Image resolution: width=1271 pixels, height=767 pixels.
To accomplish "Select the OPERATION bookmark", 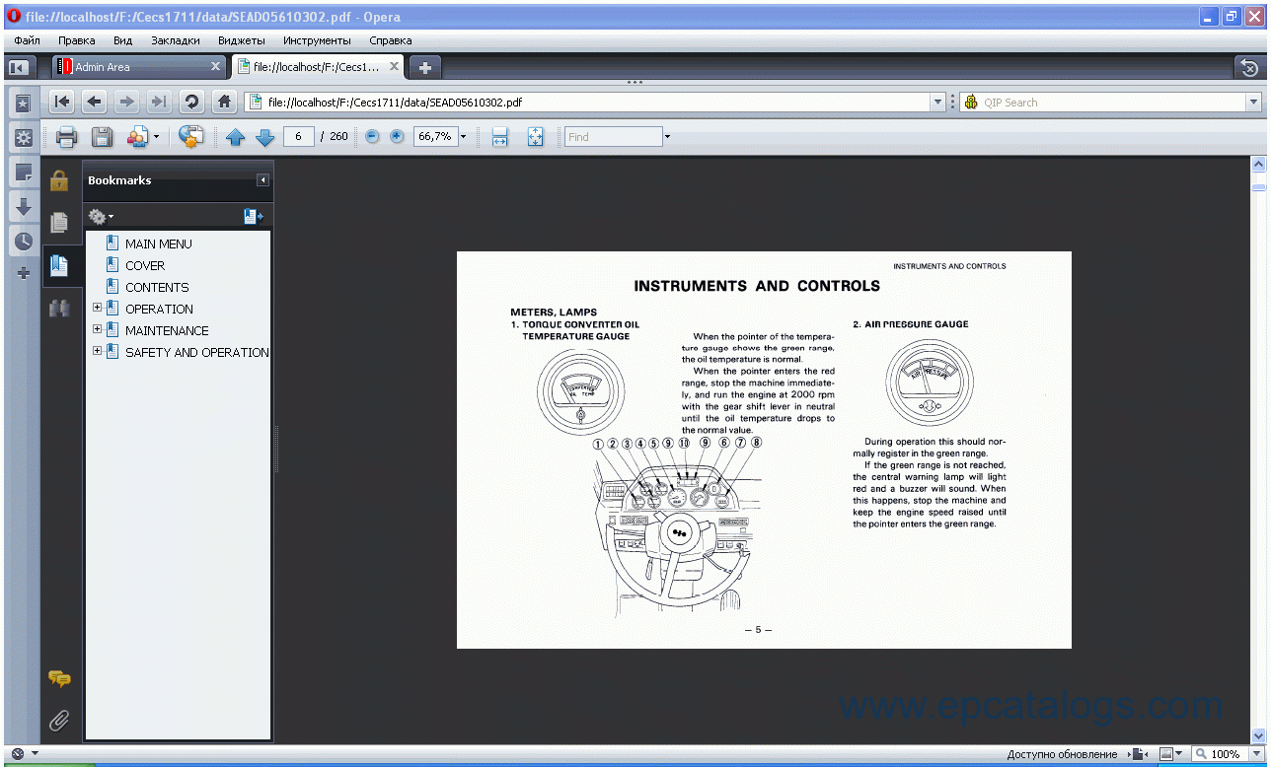I will tap(159, 309).
